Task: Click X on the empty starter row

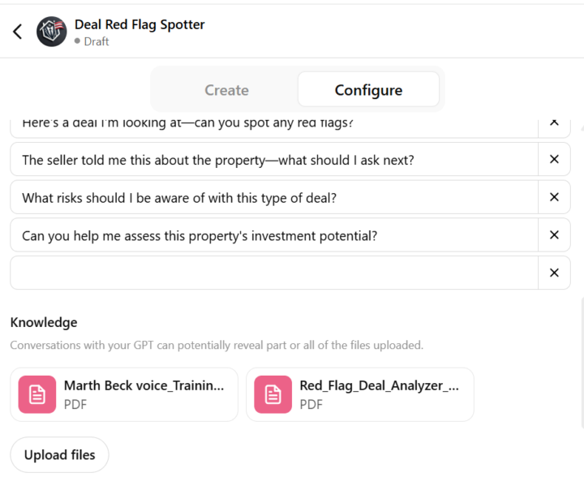Action: (554, 273)
